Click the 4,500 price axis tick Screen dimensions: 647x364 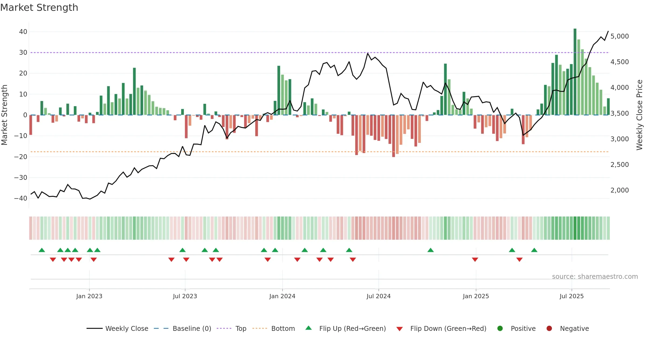click(x=620, y=62)
